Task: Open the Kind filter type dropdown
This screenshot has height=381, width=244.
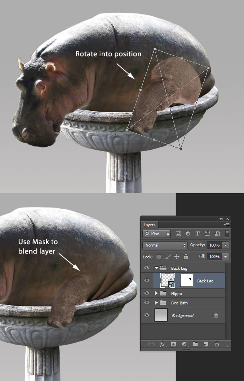Action: 157,234
